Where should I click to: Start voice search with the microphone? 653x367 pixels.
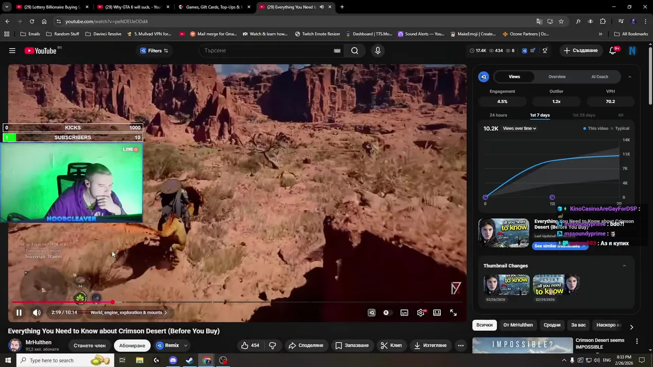click(x=378, y=50)
